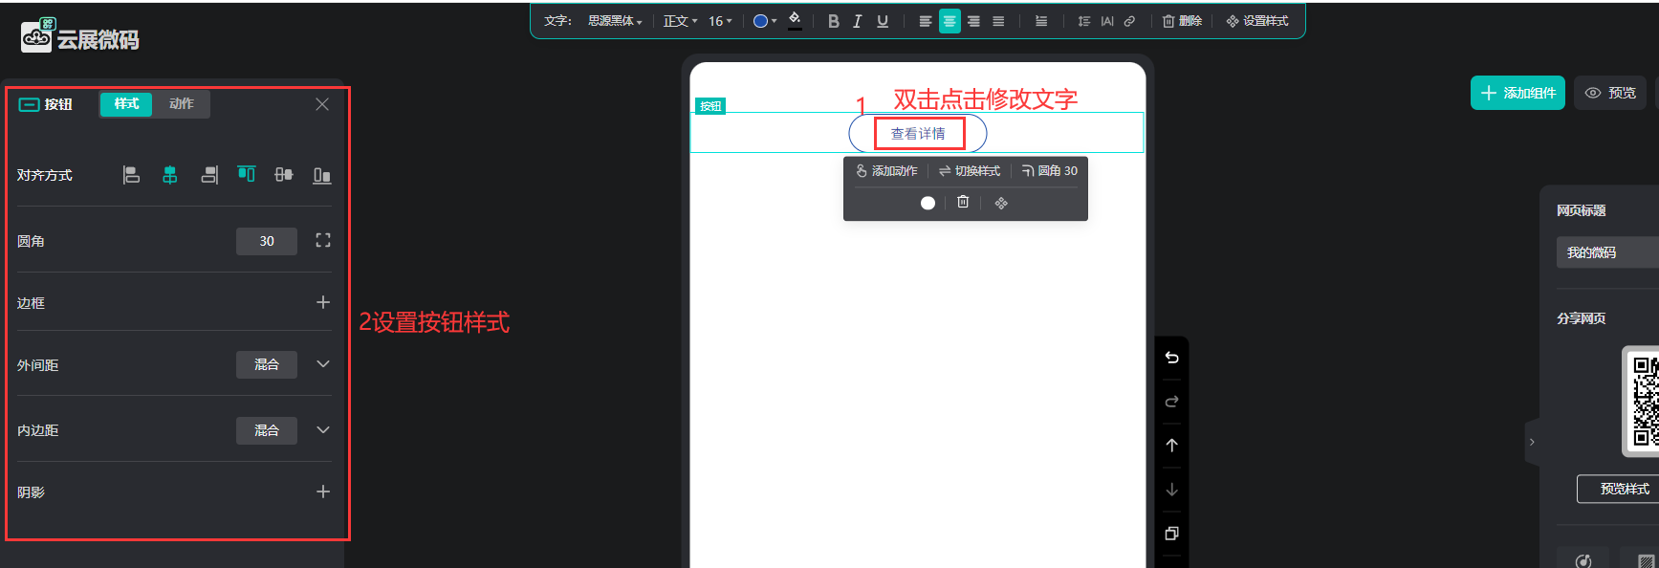The height and width of the screenshot is (568, 1659).
Task: Open the blue text color swatch
Action: coord(764,21)
